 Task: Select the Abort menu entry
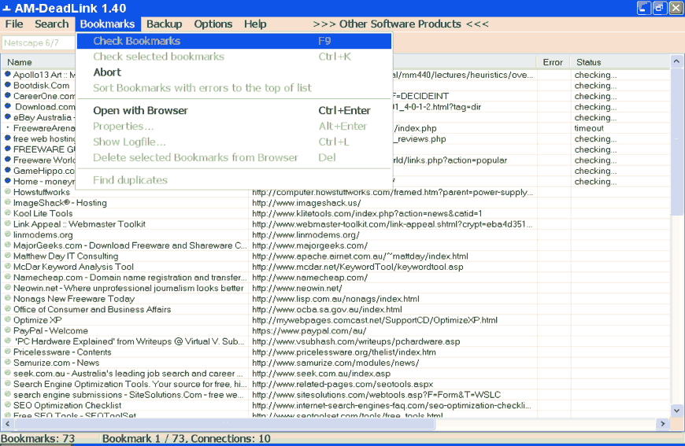(x=234, y=72)
